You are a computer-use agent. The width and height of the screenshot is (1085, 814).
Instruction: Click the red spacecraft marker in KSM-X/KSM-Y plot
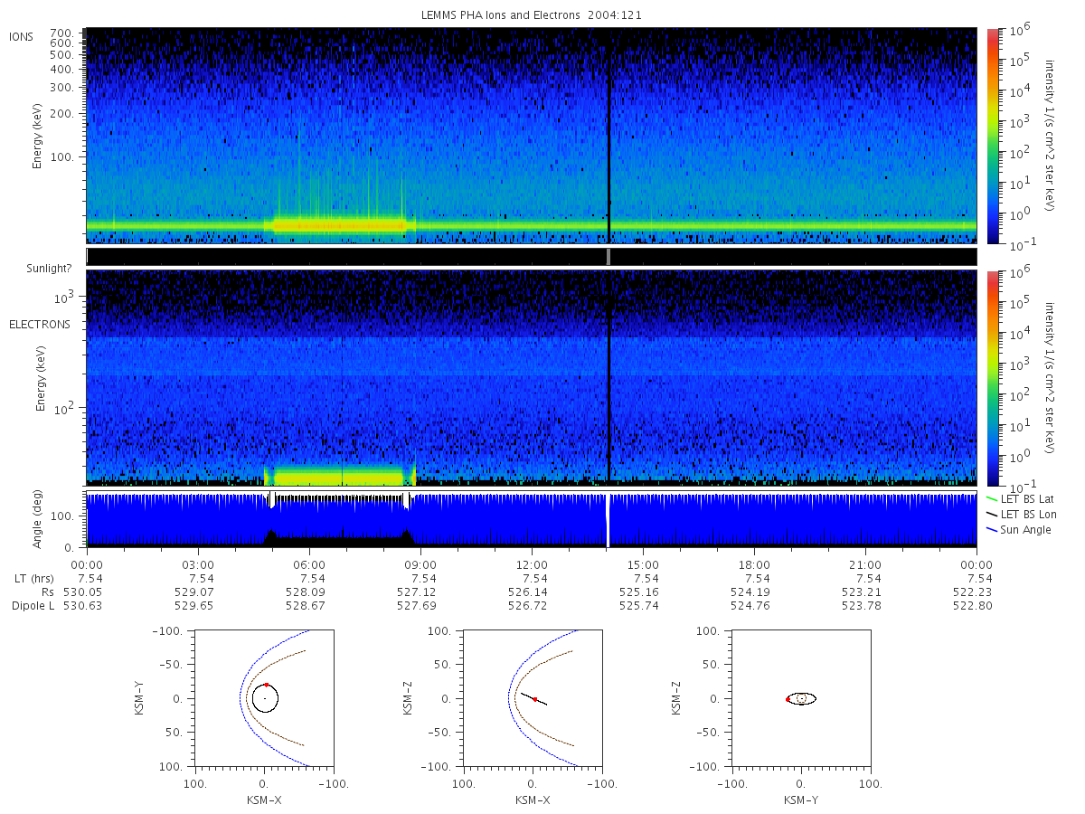267,685
